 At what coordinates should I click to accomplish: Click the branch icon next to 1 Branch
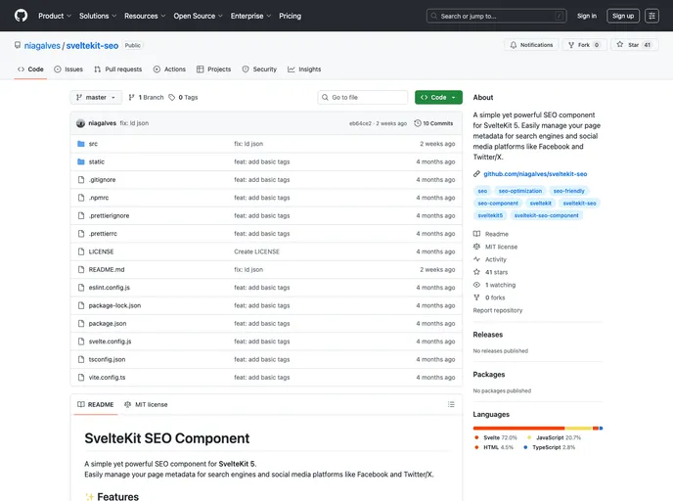(132, 98)
